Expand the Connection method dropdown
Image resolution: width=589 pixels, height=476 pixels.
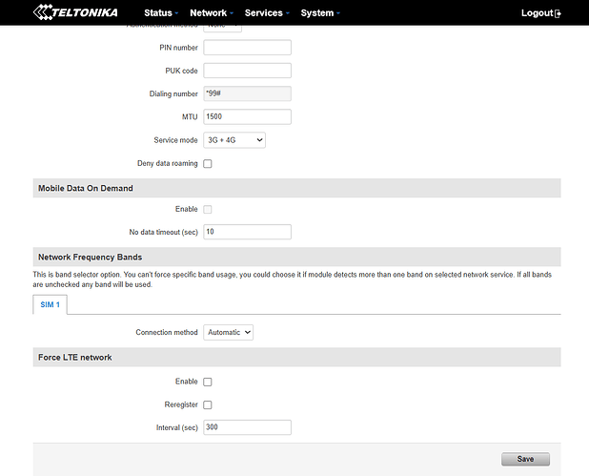pyautogui.click(x=228, y=332)
